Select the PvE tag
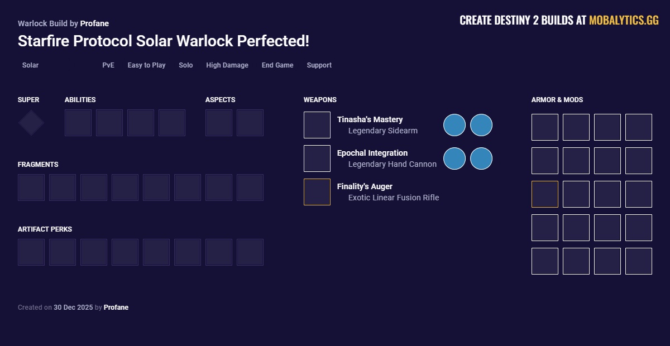670x346 pixels. 108,65
